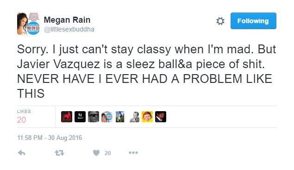Click the like count beside the heart
Screen dimensions: 294x170
coord(108,153)
